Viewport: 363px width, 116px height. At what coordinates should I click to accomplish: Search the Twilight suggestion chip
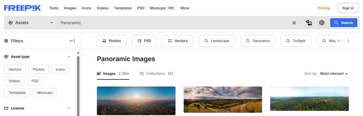[x=296, y=41]
